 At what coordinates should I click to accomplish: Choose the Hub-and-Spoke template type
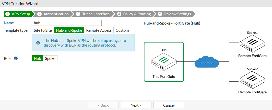(69, 30)
